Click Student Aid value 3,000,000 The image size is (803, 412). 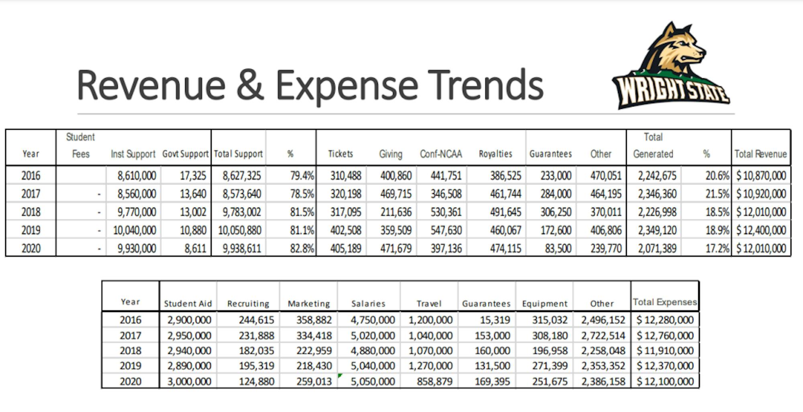pyautogui.click(x=189, y=381)
